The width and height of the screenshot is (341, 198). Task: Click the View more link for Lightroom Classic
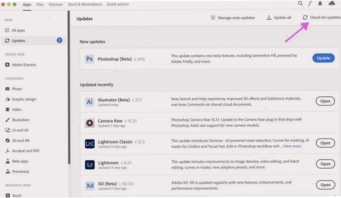pos(292,146)
